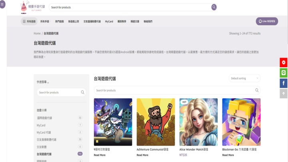
Task: Open MyCard in the top navigation bar
Action: [109, 22]
